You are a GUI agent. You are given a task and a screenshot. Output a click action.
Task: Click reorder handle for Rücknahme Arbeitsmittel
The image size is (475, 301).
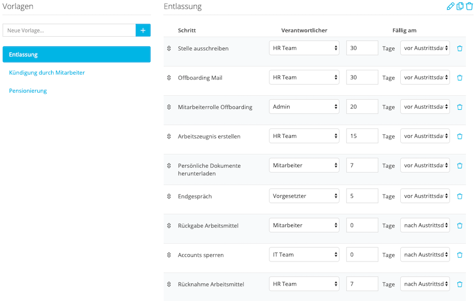coord(169,284)
